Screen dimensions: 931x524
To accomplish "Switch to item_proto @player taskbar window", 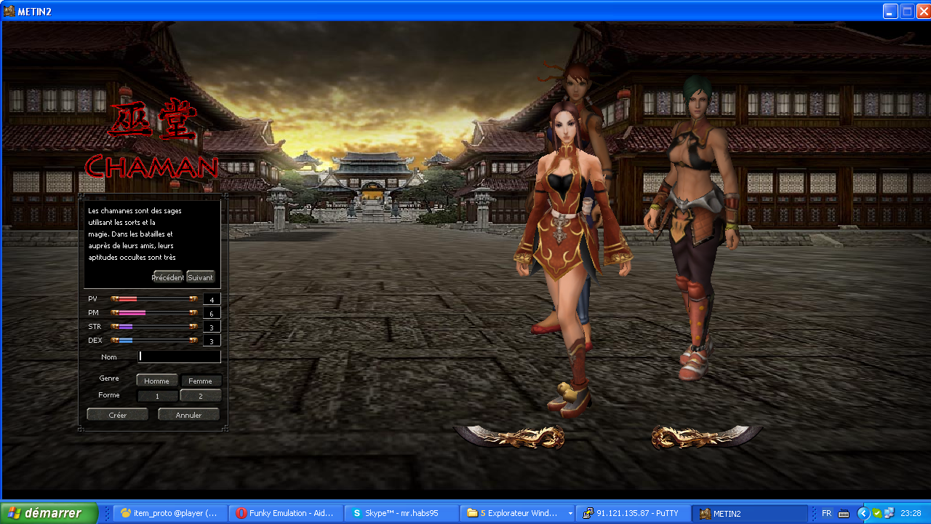I will 170,513.
